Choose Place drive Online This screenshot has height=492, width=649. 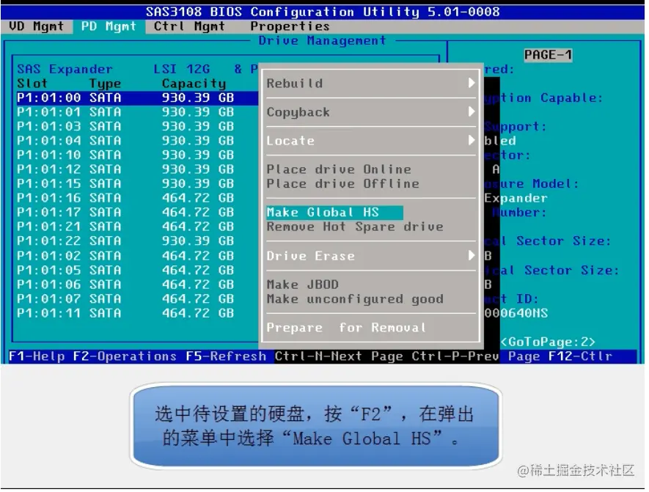pos(339,169)
